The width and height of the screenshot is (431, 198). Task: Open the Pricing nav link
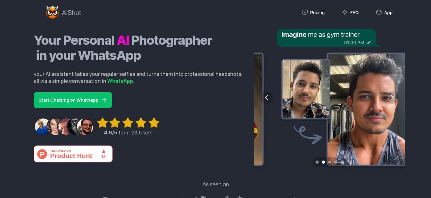(x=313, y=13)
